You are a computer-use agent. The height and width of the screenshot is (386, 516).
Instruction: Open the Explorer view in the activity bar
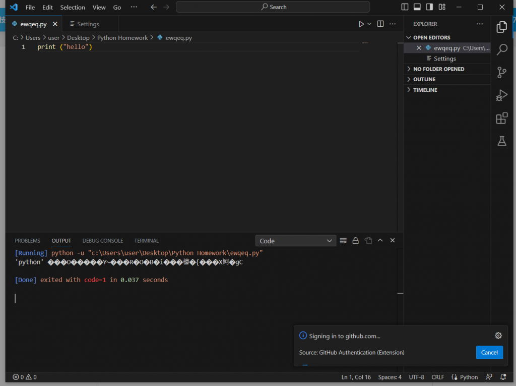click(x=501, y=27)
